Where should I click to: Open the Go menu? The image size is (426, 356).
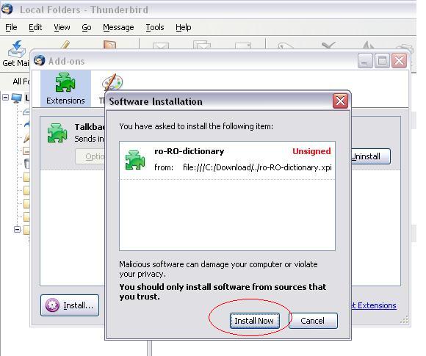[x=87, y=27]
